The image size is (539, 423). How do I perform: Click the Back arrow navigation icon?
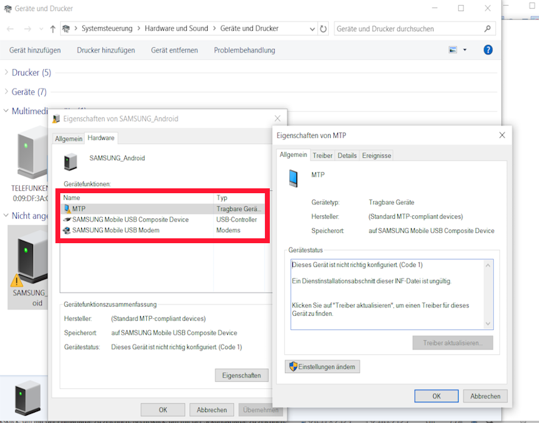pos(10,29)
